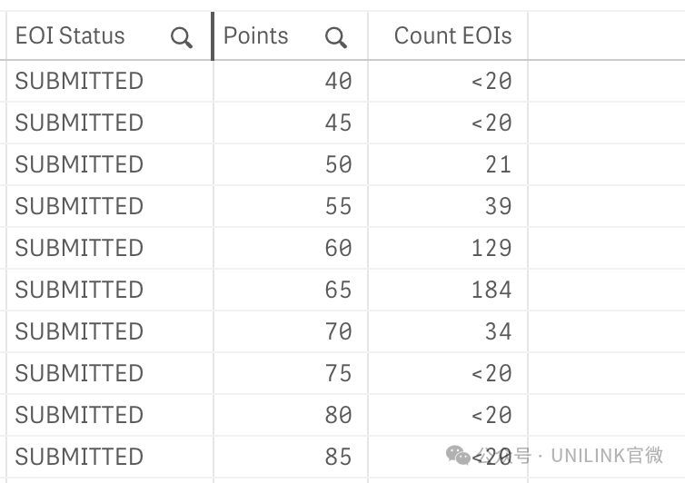Select Points value 40
This screenshot has width=685, height=483.
click(x=338, y=81)
